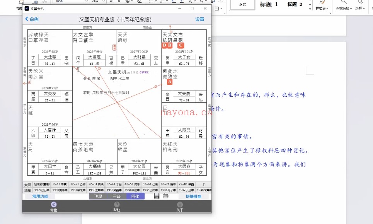Click the 大限 row header label
This screenshot has width=373, height=224.
click(x=27, y=185)
